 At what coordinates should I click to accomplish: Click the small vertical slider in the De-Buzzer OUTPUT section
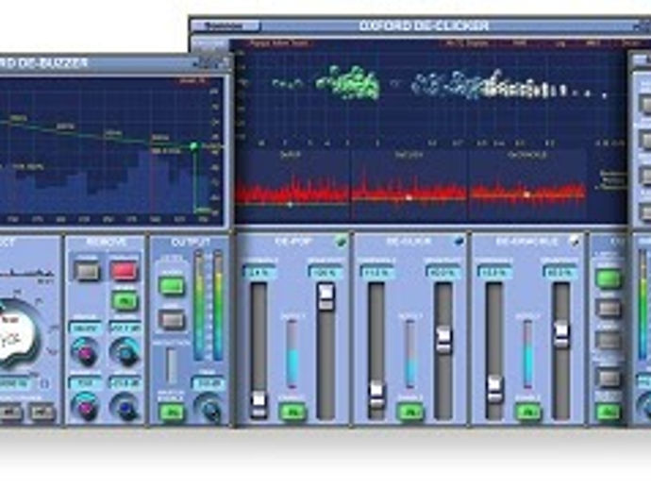(x=171, y=365)
